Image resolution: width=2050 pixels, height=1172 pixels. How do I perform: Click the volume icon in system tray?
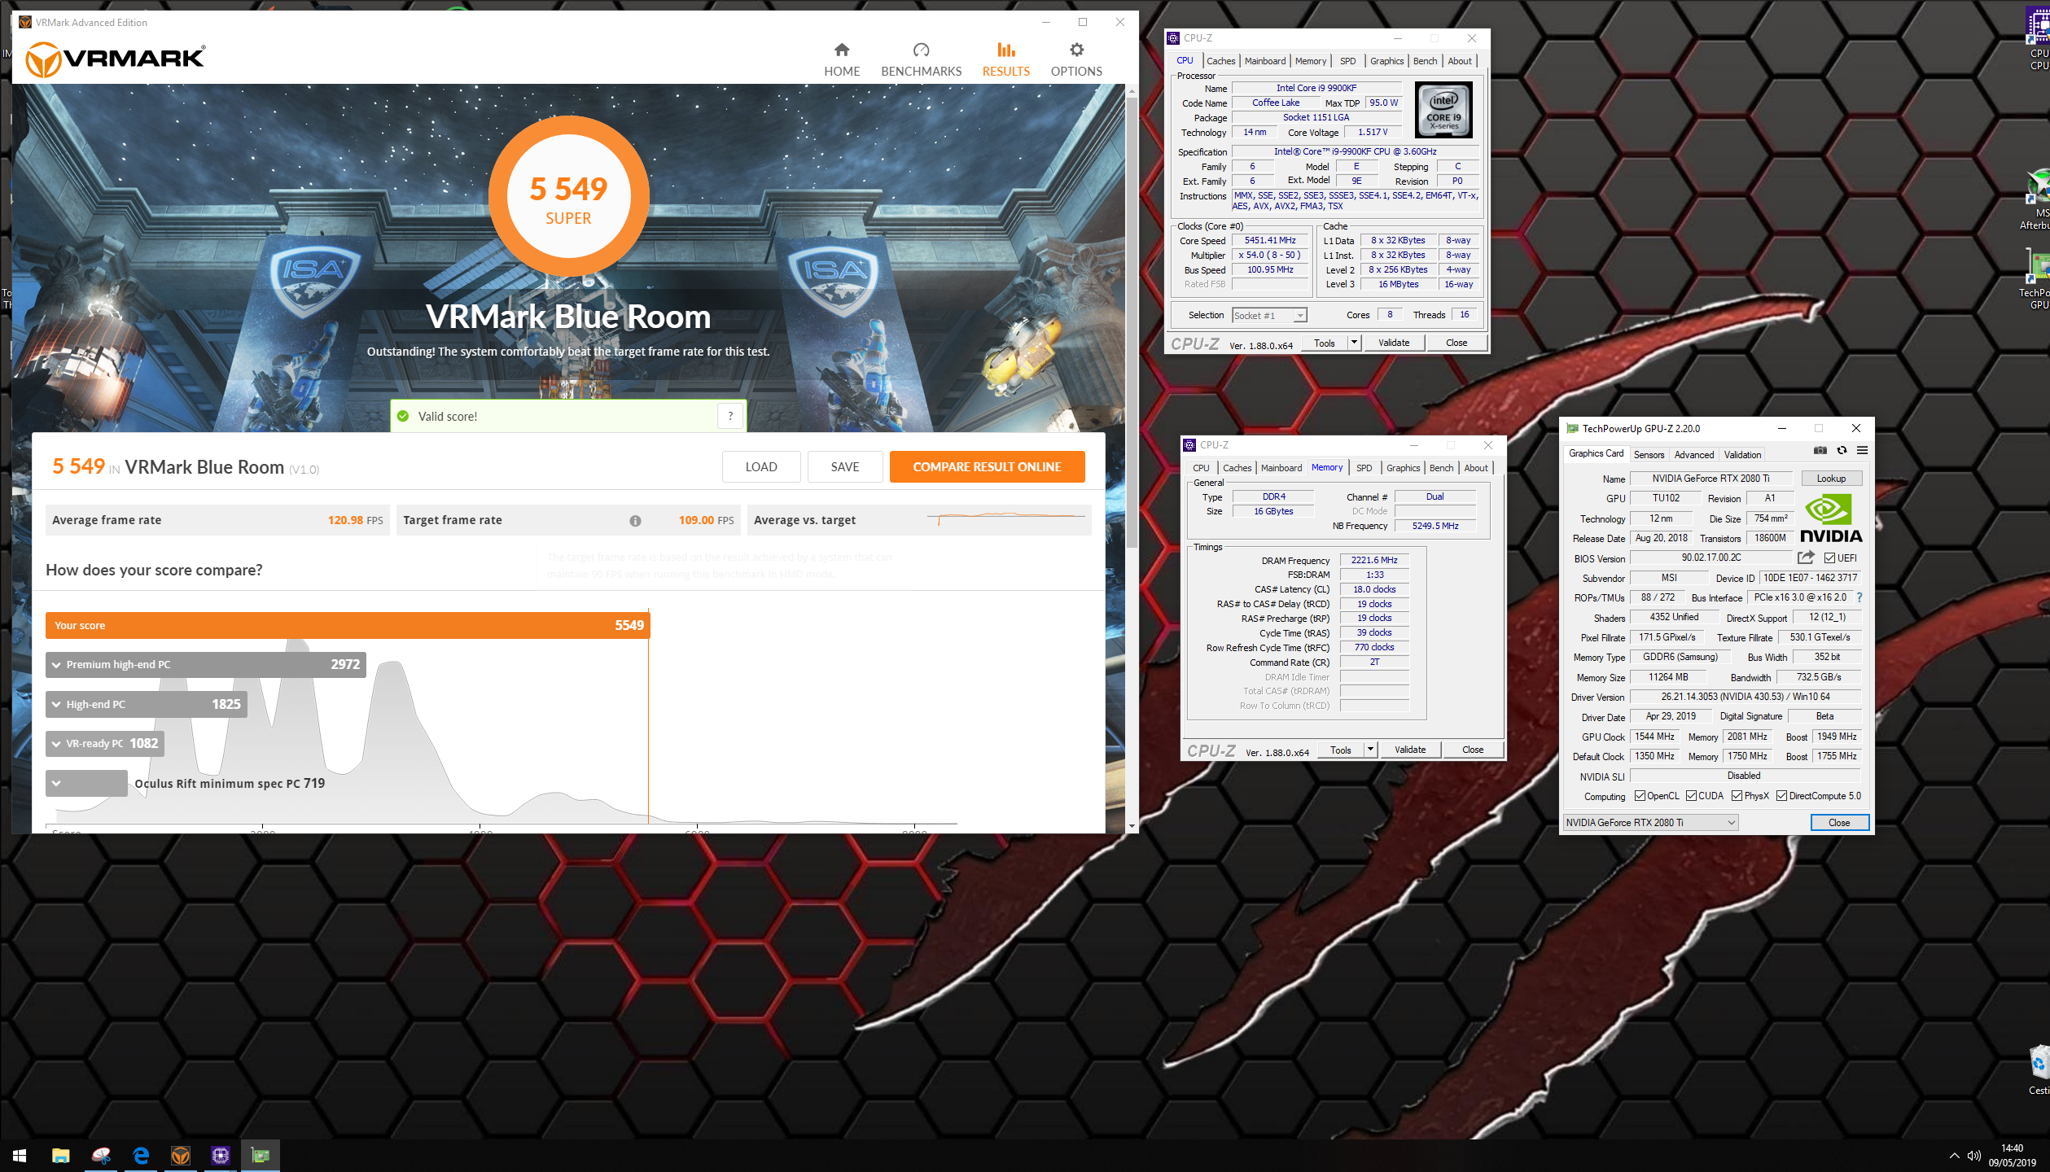click(x=1973, y=1156)
